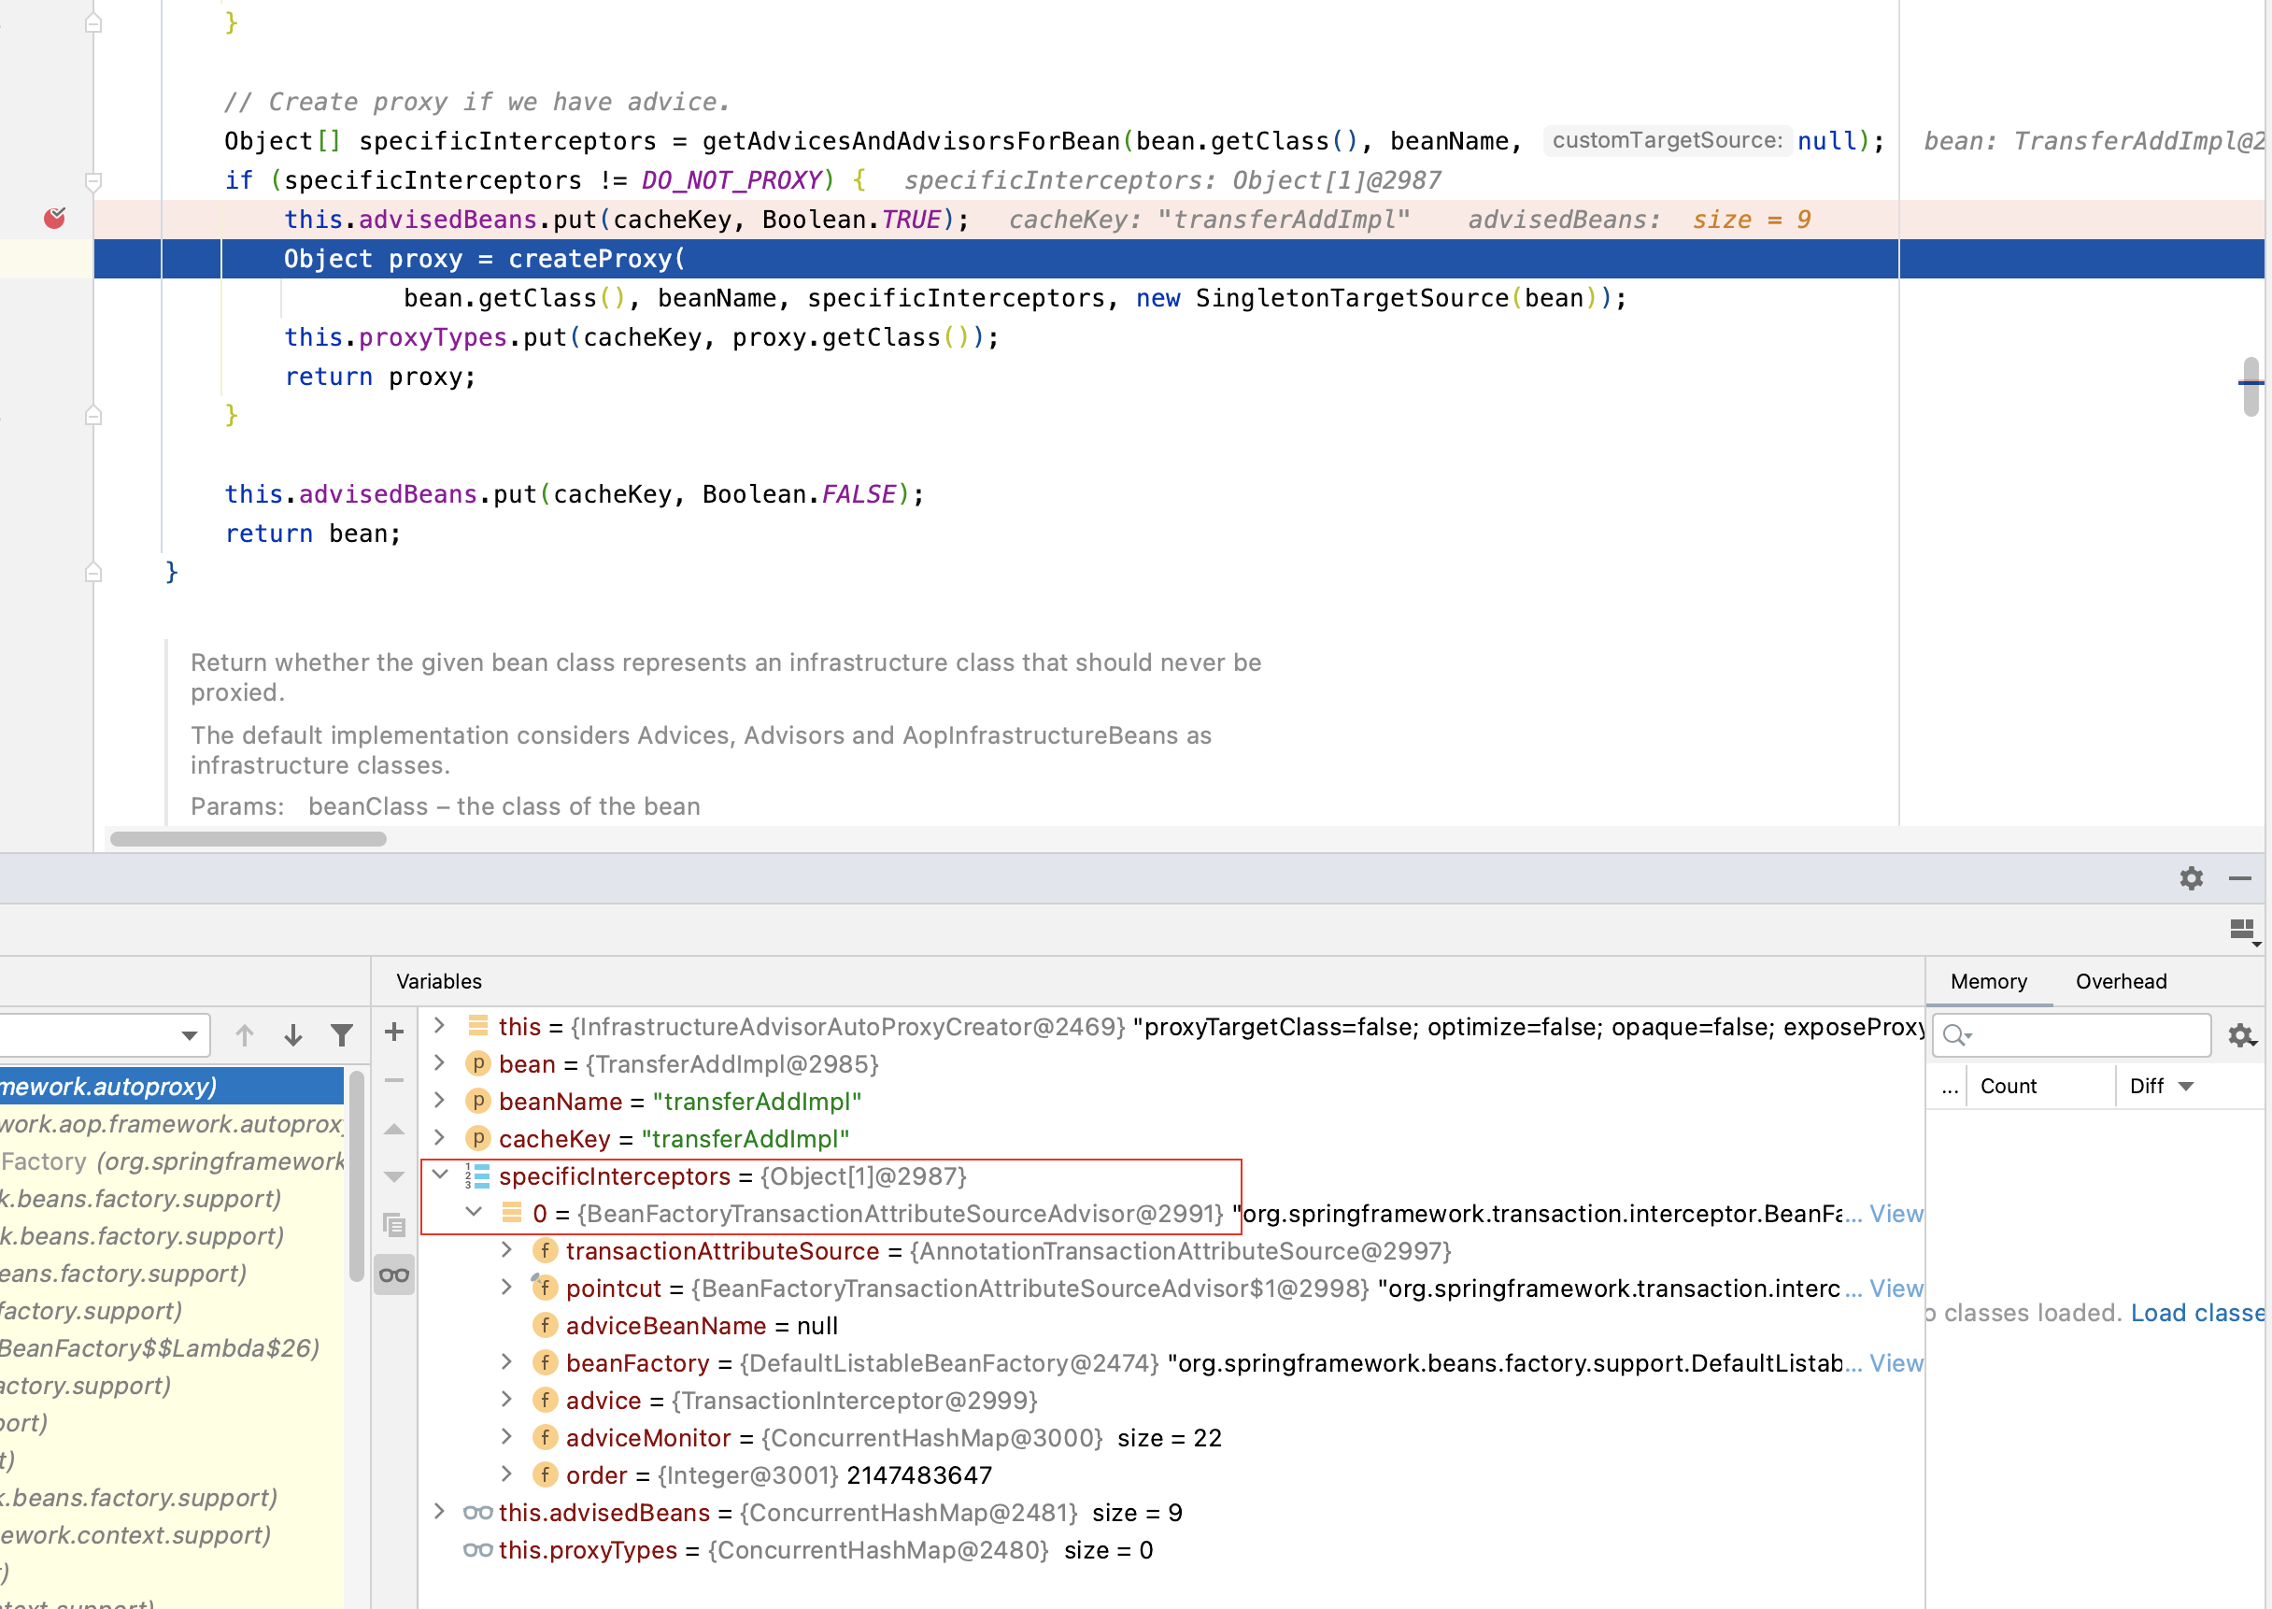Screen dimensions: 2272x1609
Task: Click the Load classes link
Action: click(x=2196, y=1313)
